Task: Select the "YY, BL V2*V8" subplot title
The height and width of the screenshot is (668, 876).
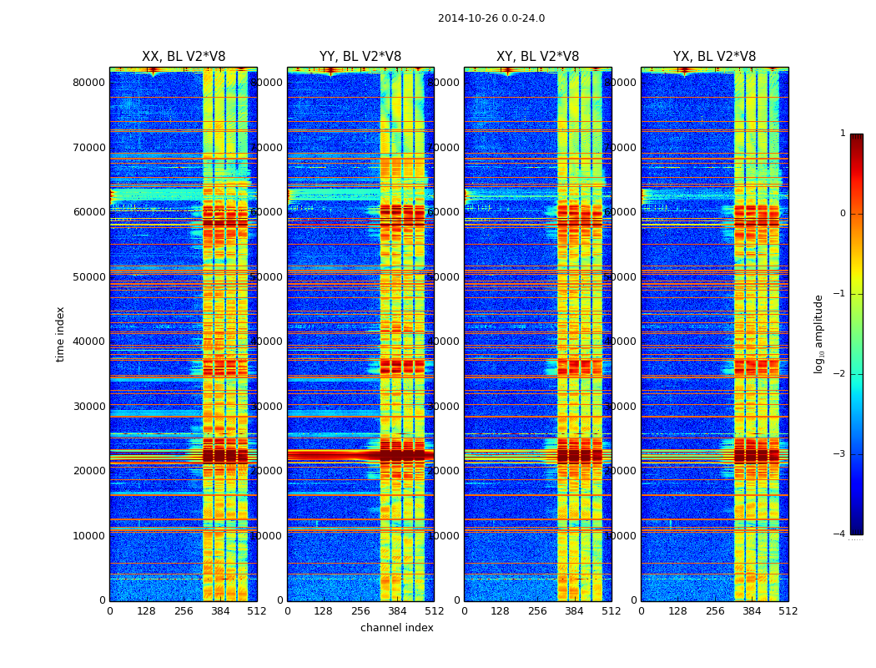Action: click(360, 57)
